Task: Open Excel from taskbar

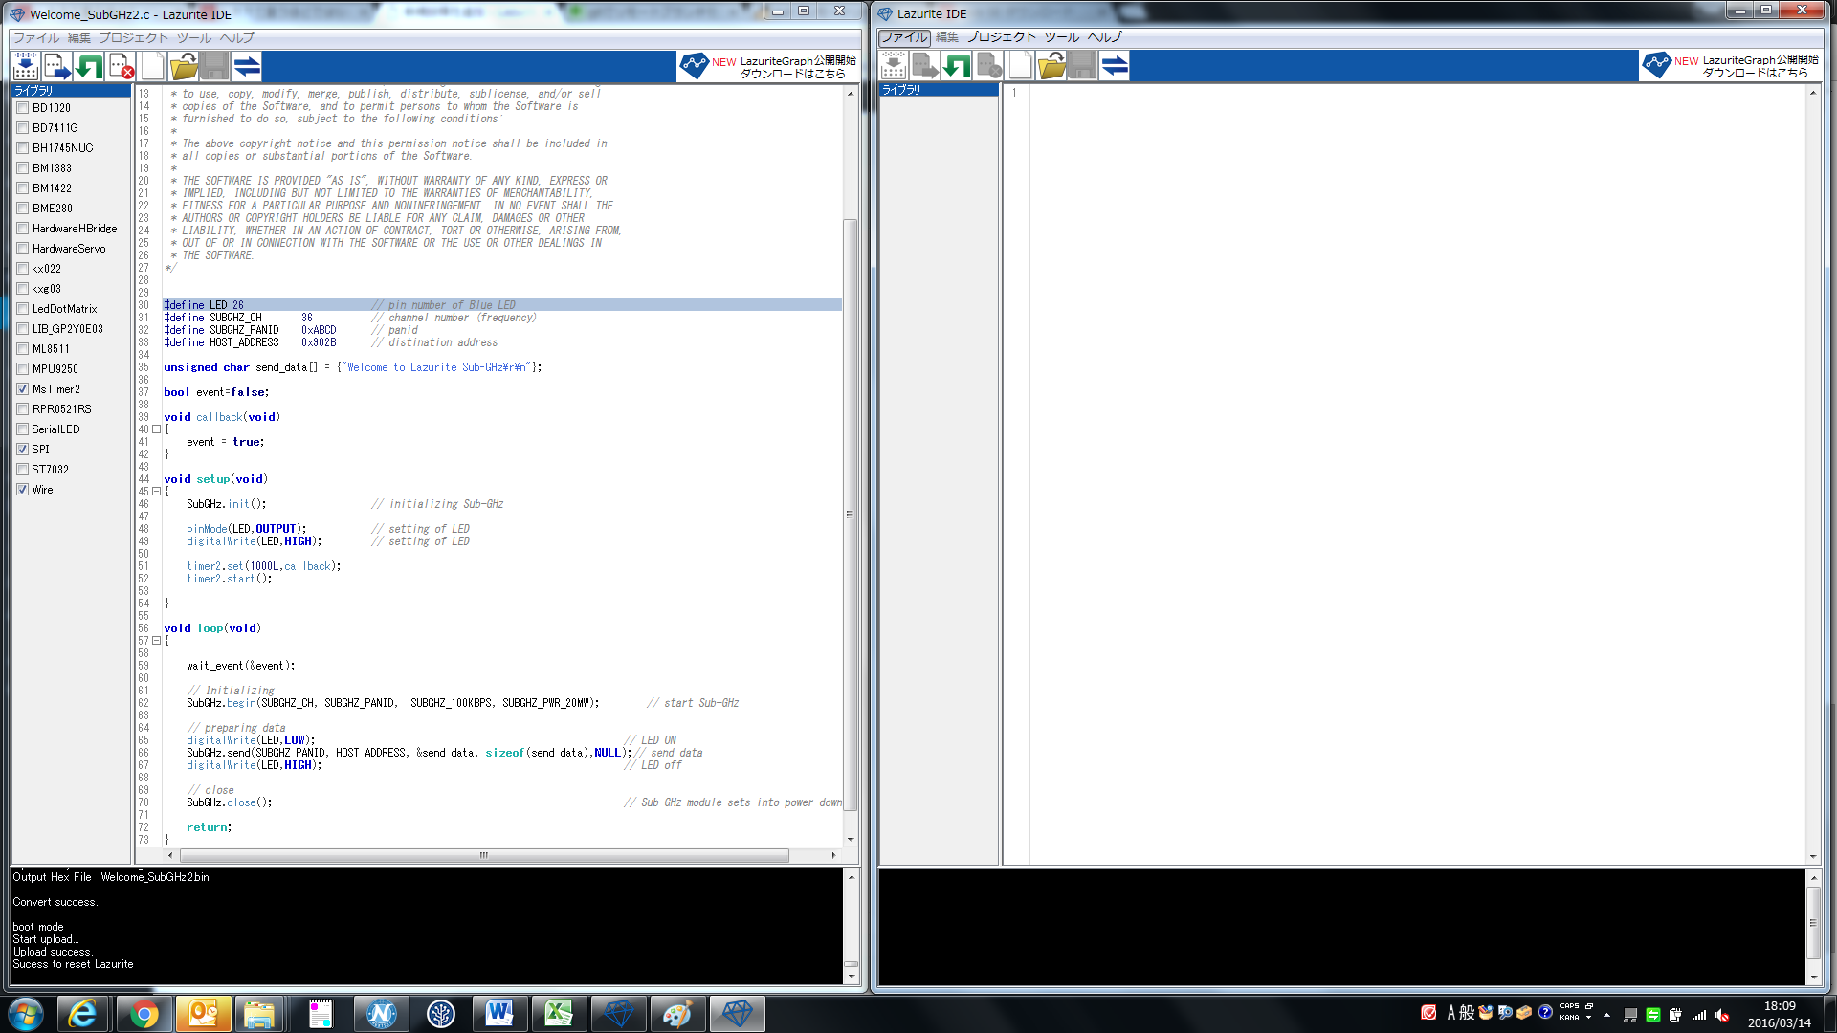Action: tap(559, 1014)
